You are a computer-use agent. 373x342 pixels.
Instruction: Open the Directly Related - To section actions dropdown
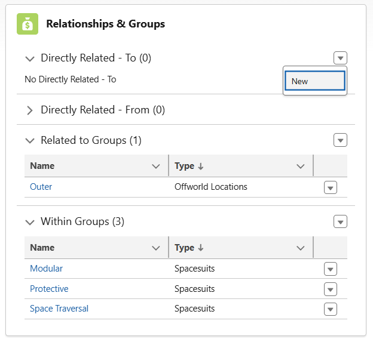340,58
